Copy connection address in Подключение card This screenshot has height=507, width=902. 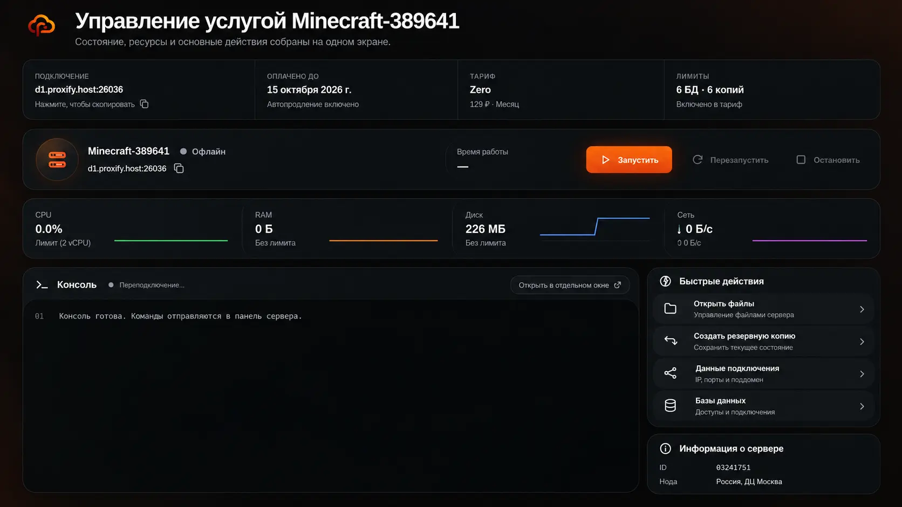144,104
